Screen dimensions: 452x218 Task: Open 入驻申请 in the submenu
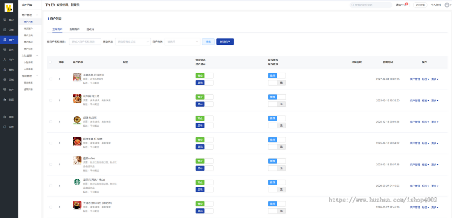[29, 69]
